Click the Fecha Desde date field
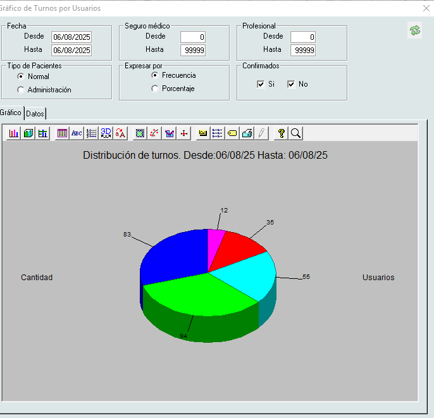434x418 pixels. click(x=71, y=37)
